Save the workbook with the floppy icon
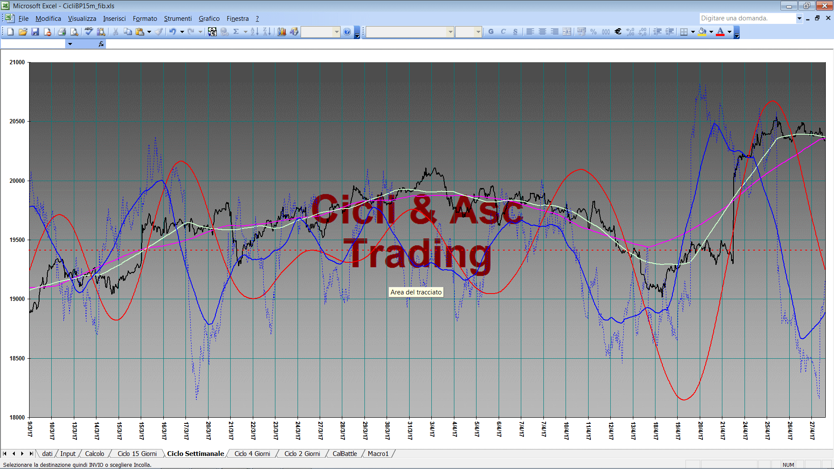This screenshot has width=834, height=469. pos(35,32)
